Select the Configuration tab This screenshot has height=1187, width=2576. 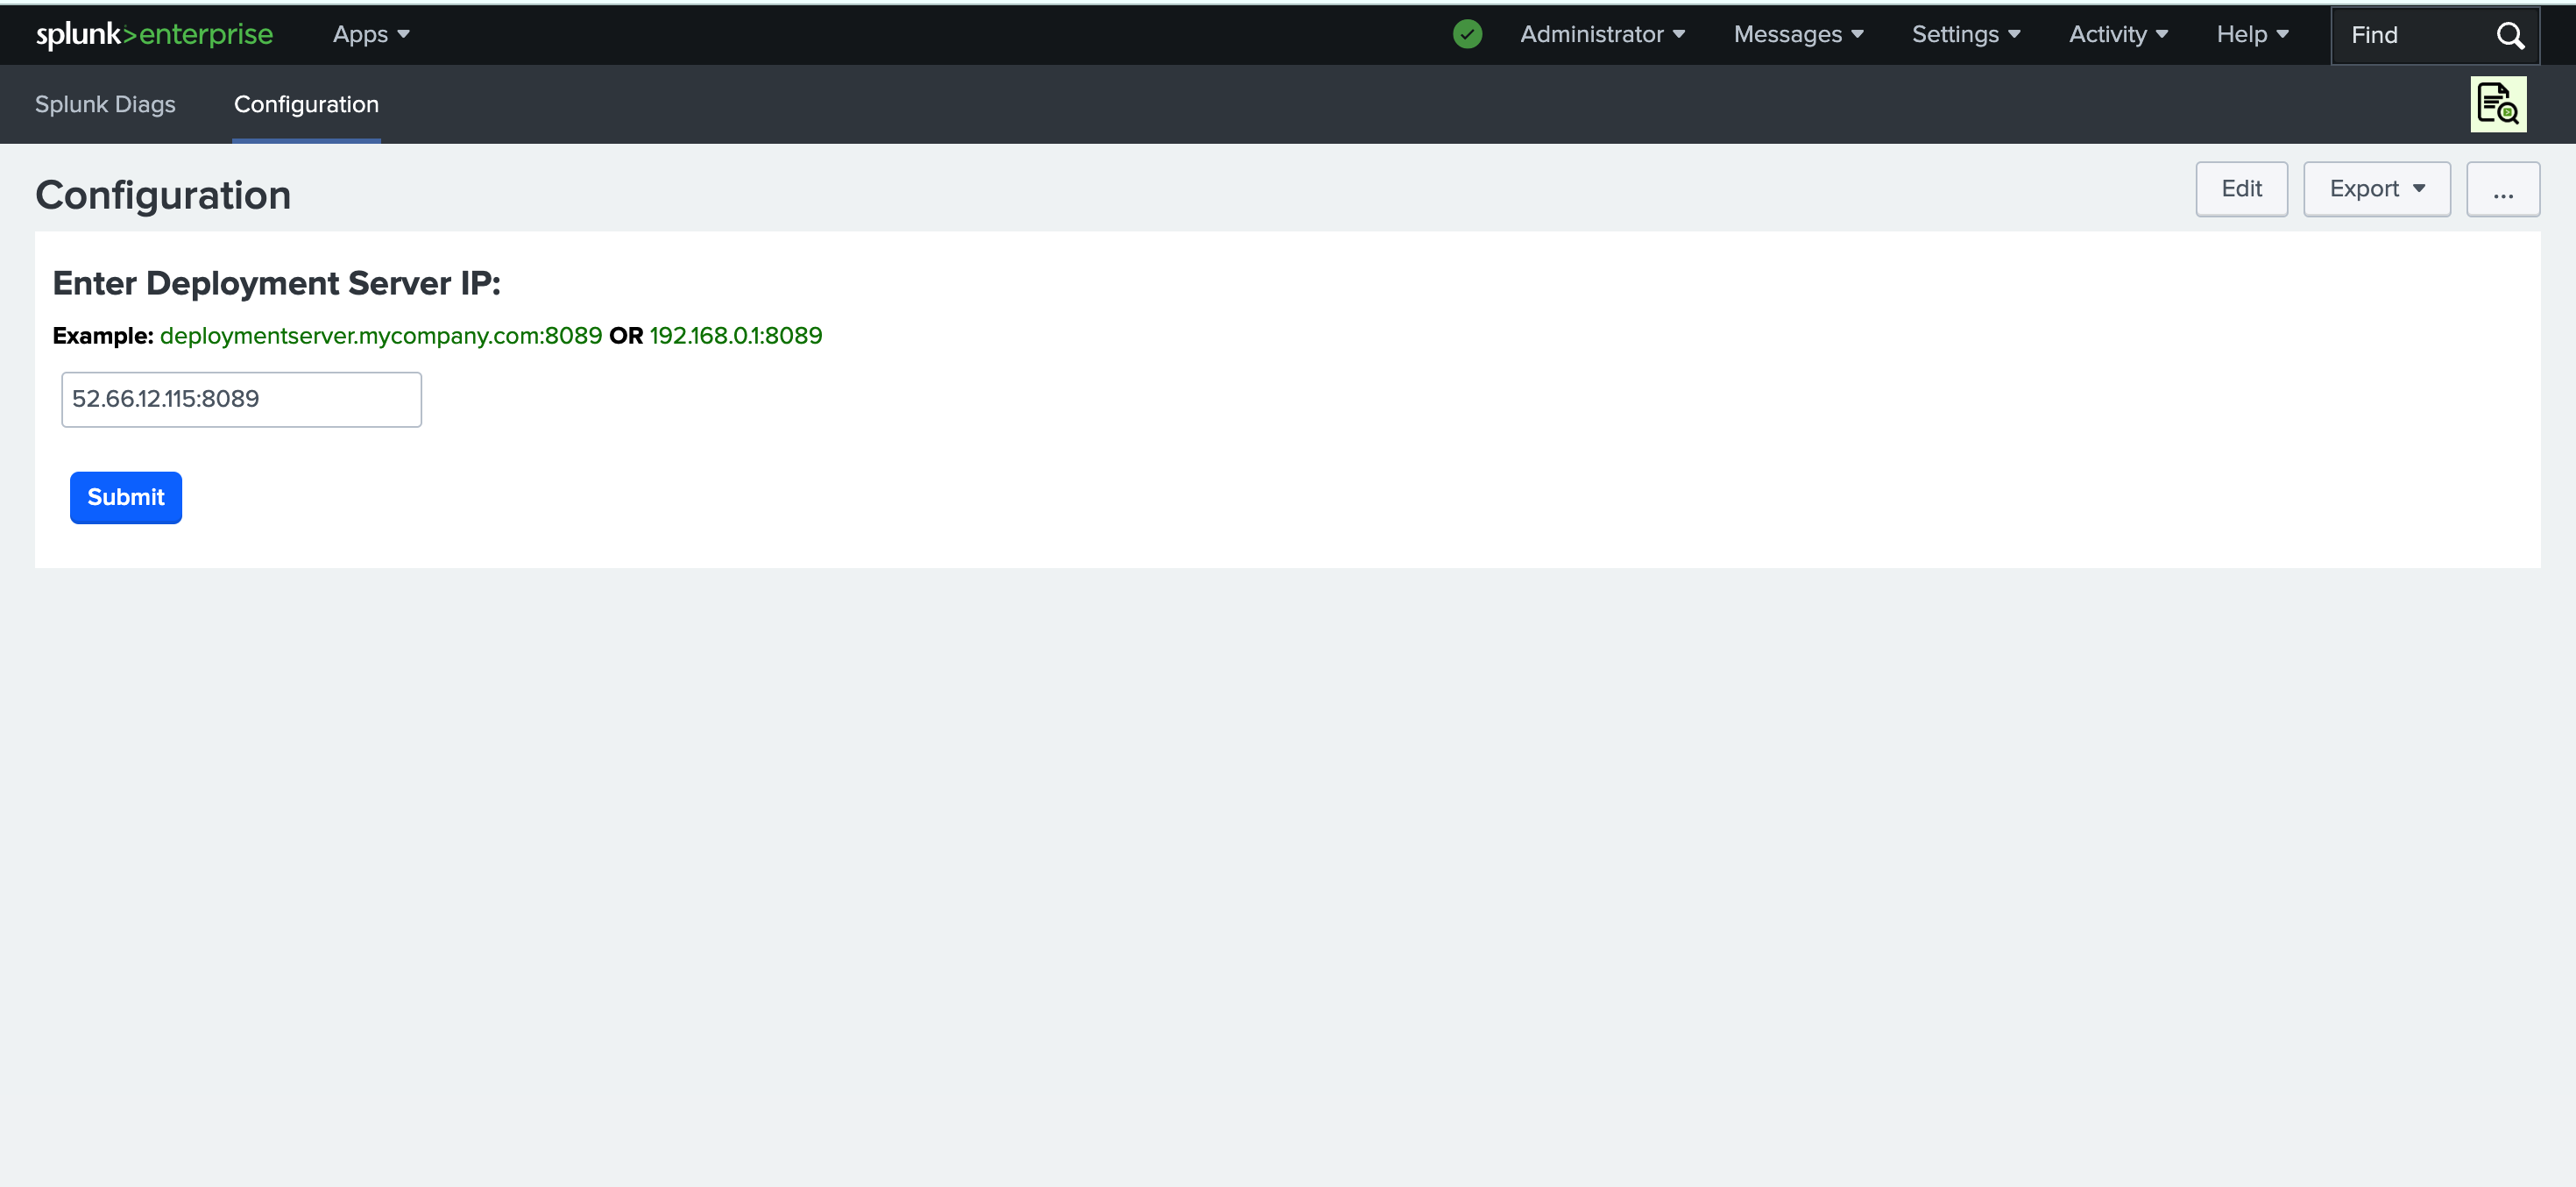[x=306, y=105]
